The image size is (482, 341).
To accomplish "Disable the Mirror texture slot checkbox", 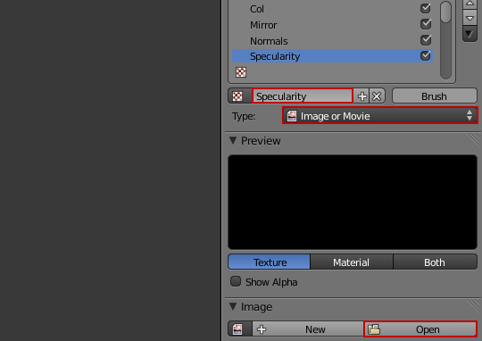I will [x=426, y=24].
